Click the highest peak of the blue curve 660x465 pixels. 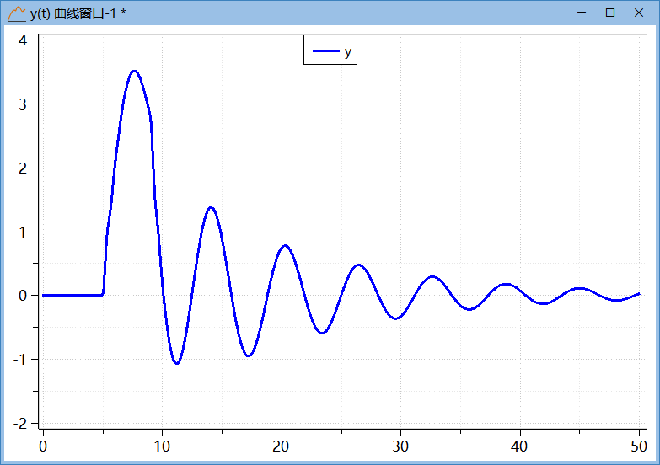tap(133, 71)
